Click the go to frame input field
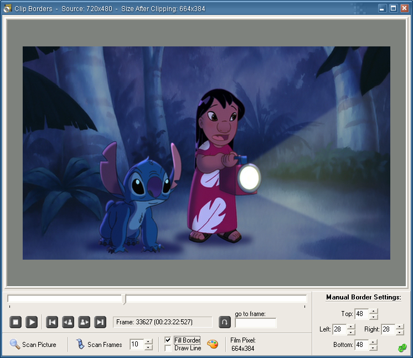Screen dimensions: 413x358 pos(255,323)
